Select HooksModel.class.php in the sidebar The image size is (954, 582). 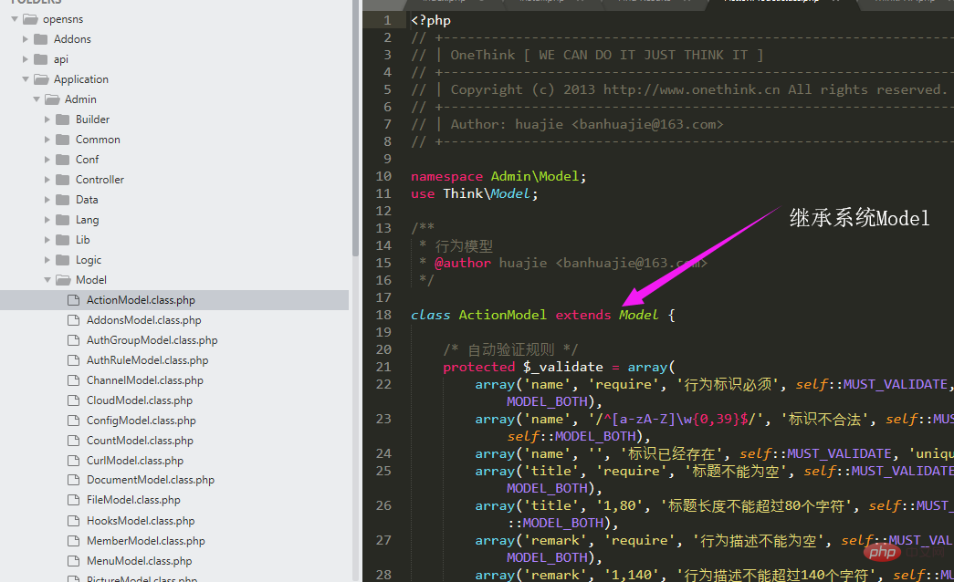141,521
